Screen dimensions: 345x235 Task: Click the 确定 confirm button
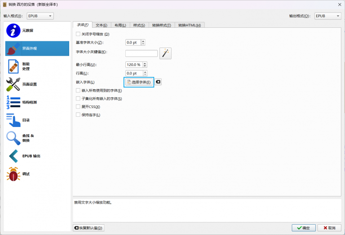click(303, 228)
